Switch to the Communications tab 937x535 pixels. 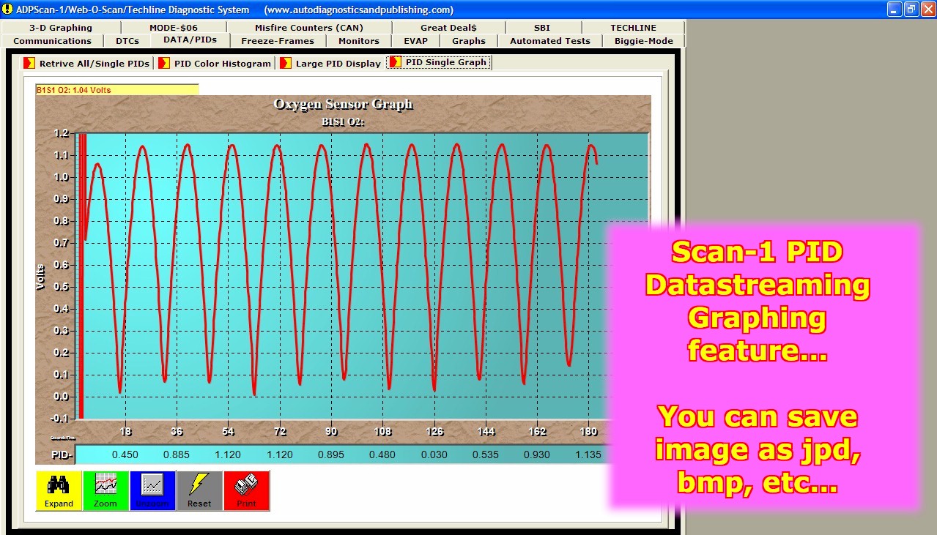tap(53, 41)
